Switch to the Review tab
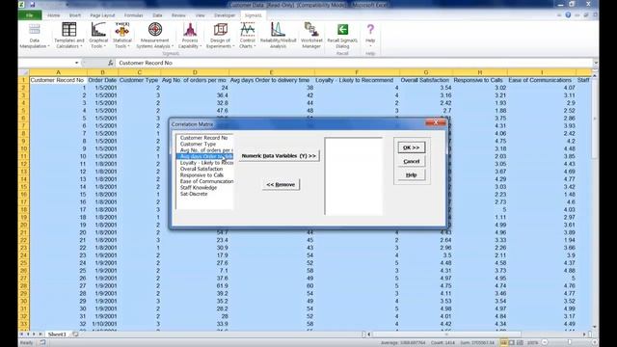The image size is (617, 347). coord(178,15)
